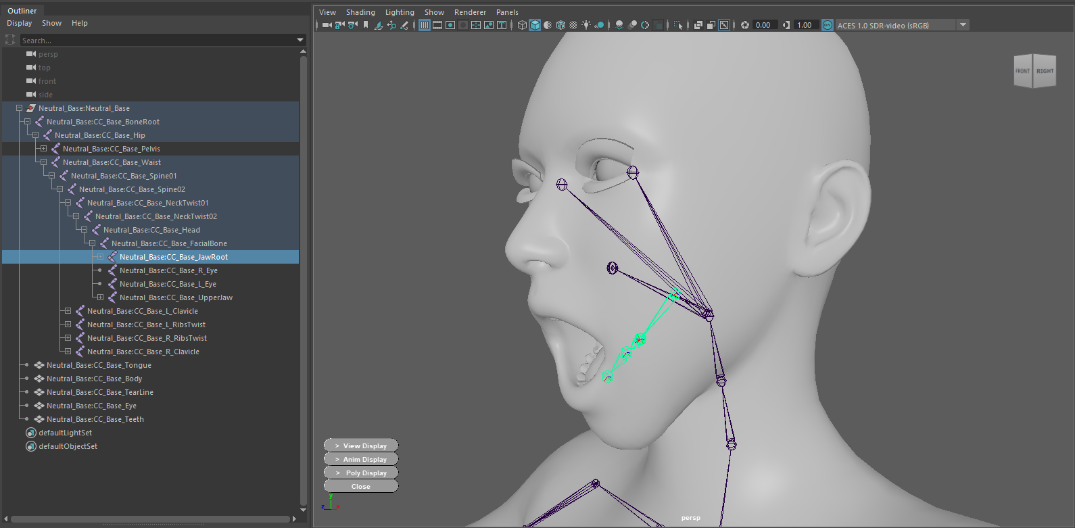
Task: Toggle Wireframe on Shaded icon
Action: pyautogui.click(x=560, y=25)
